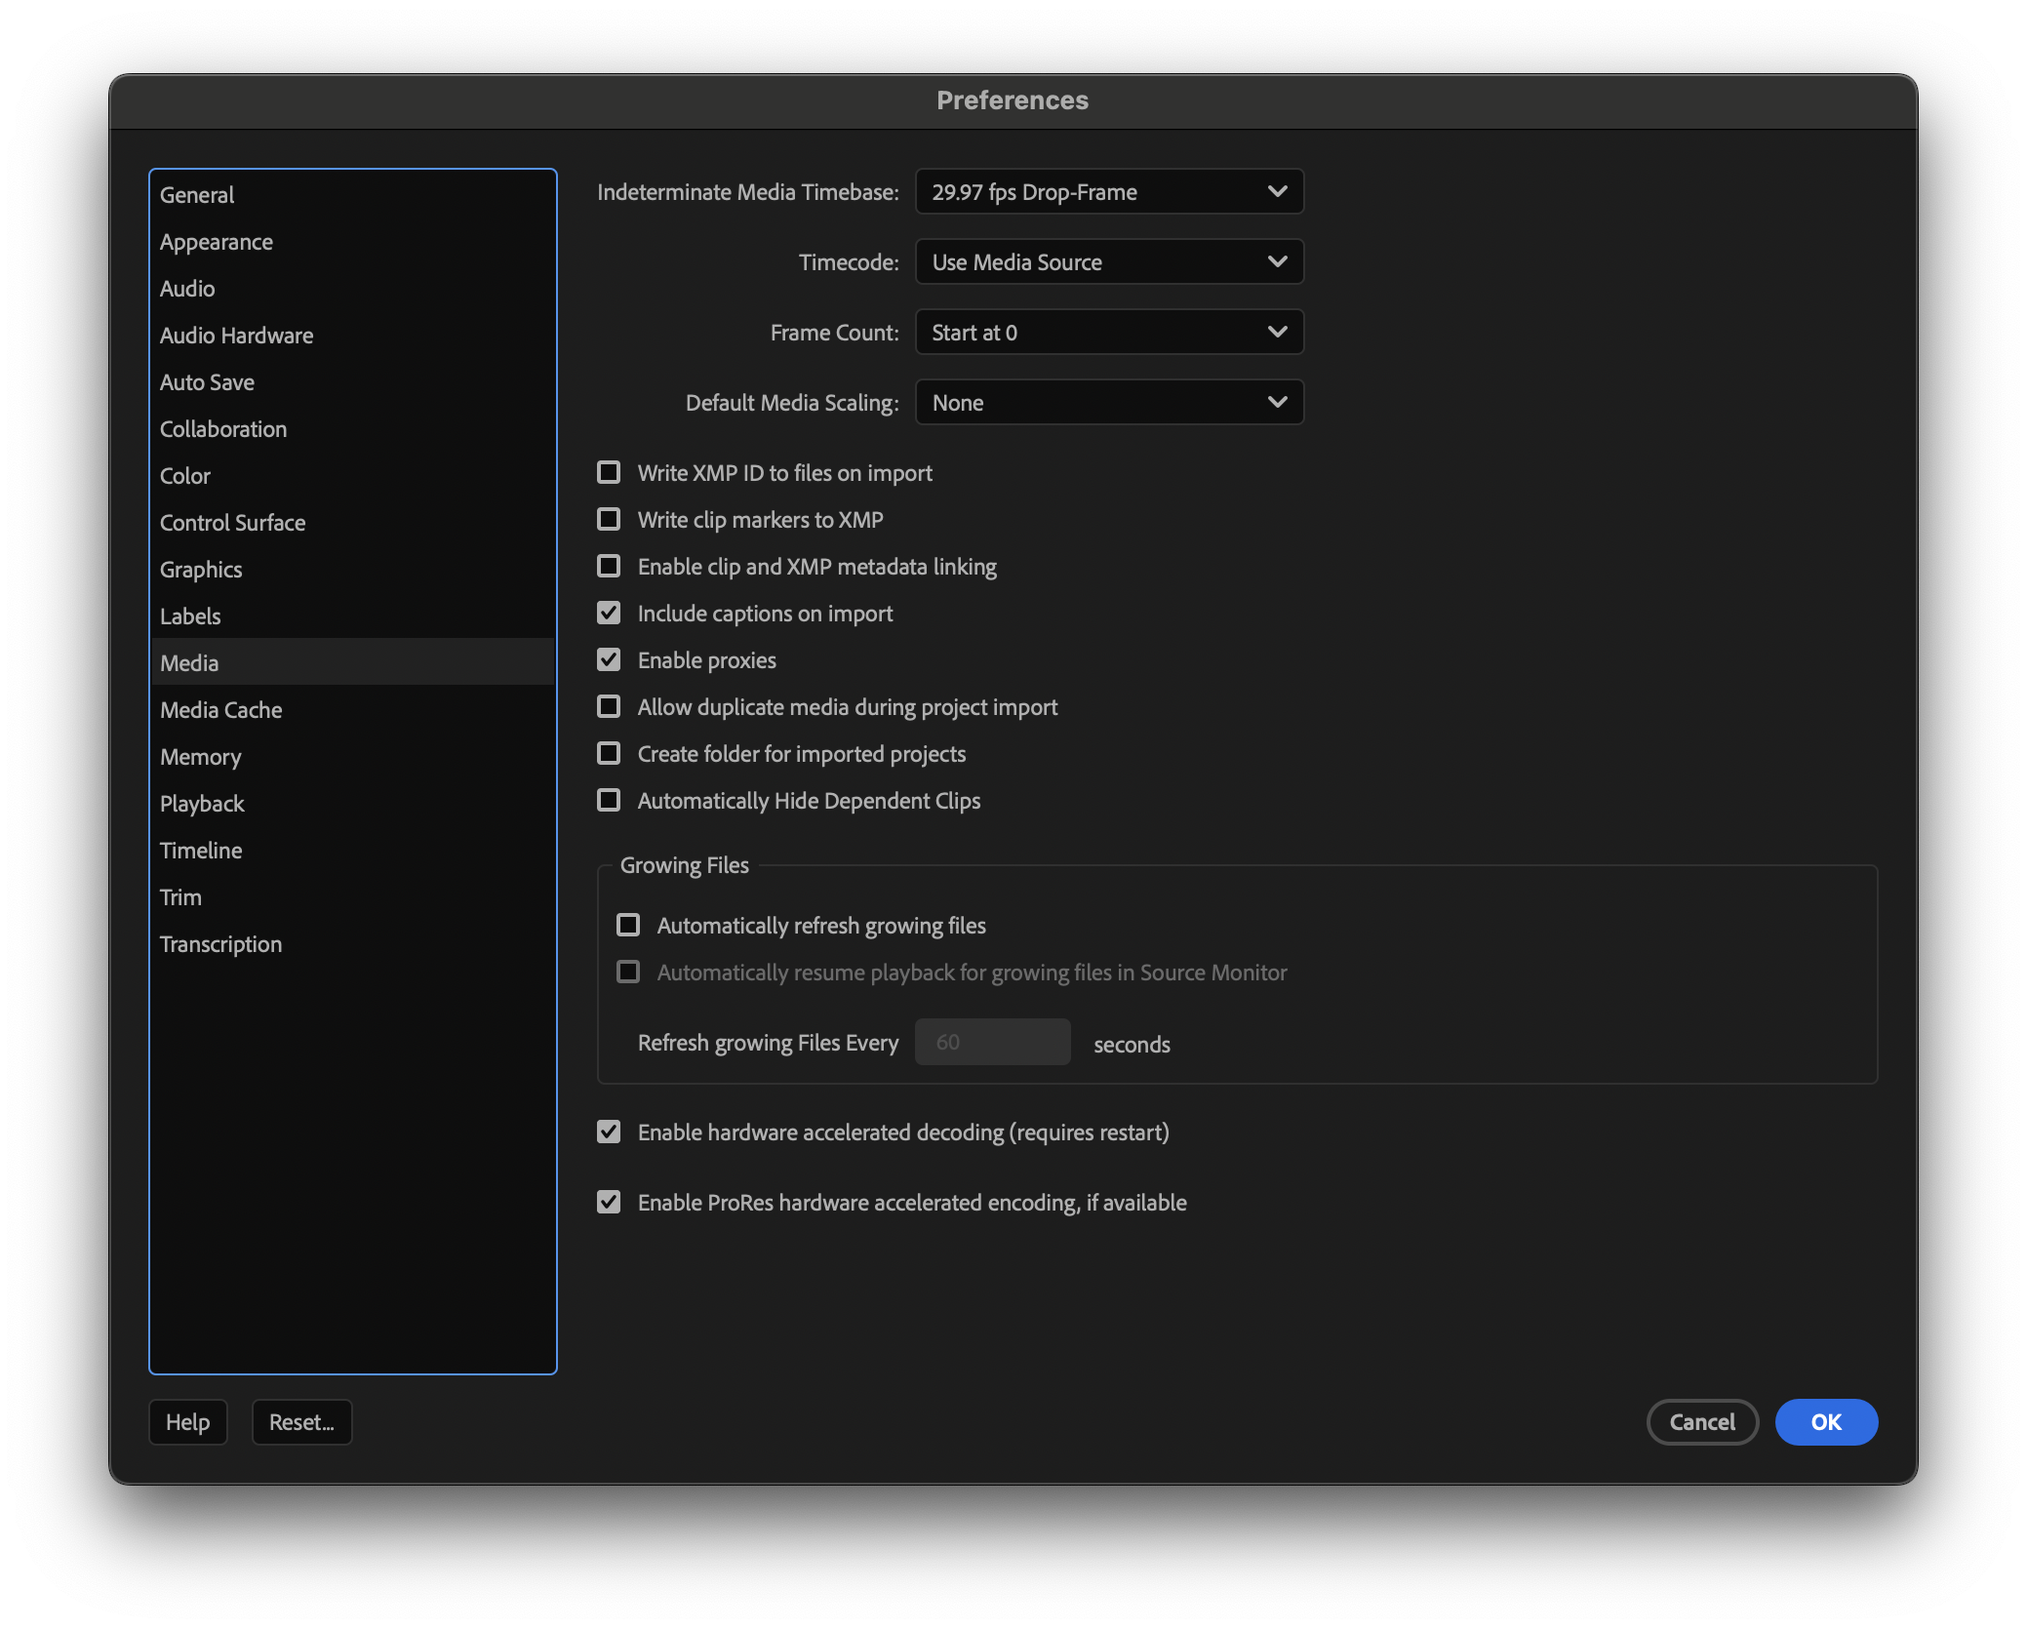Enable Automatically refresh growing files
This screenshot has height=1629, width=2027.
(x=628, y=926)
